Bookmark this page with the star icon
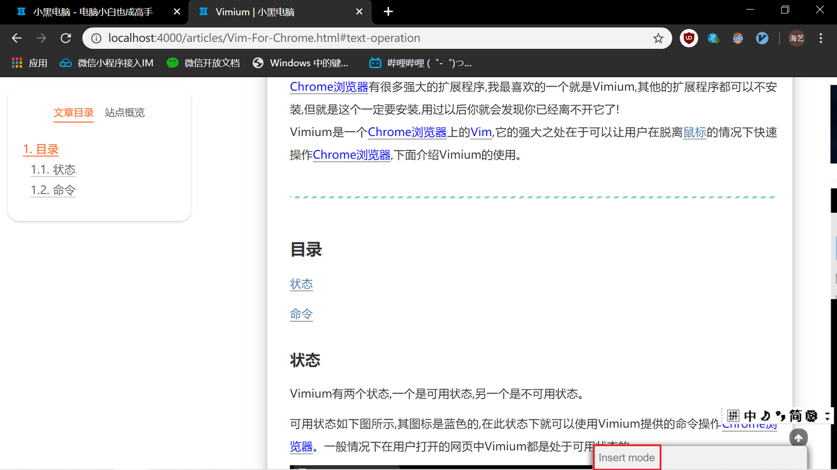 click(658, 38)
